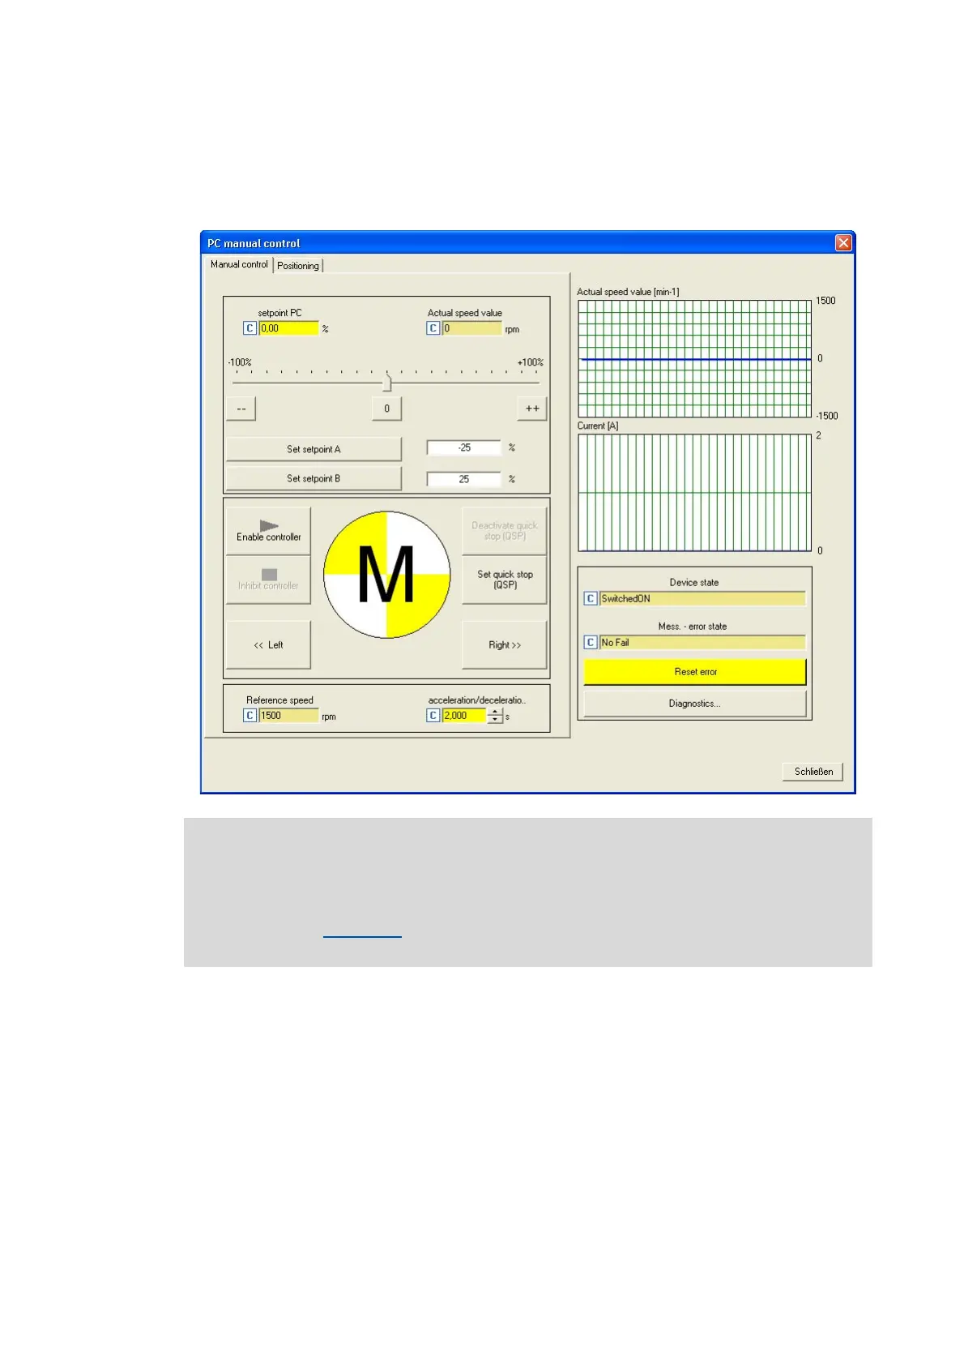Click the << Left button
The image size is (964, 1365).
coord(268,645)
